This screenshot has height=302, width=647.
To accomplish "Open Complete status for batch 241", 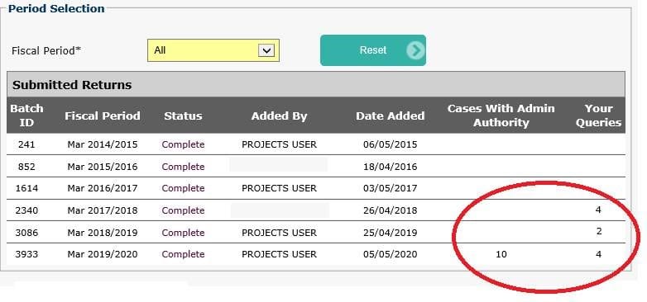I will tap(183, 144).
